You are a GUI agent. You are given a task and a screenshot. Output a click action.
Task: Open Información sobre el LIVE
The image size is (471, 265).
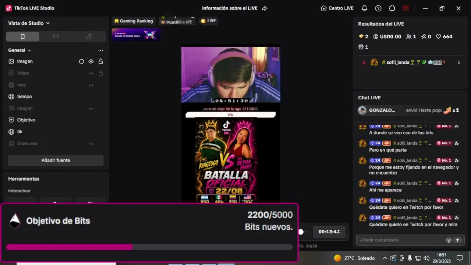tap(230, 8)
